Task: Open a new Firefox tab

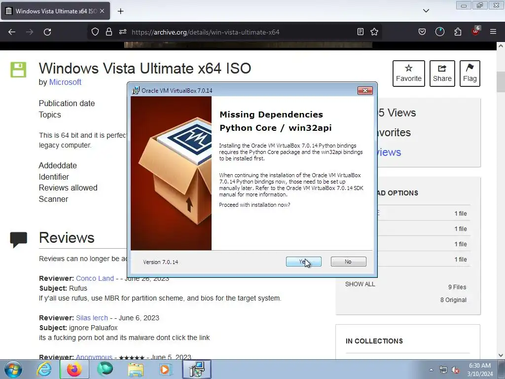Action: (x=120, y=11)
